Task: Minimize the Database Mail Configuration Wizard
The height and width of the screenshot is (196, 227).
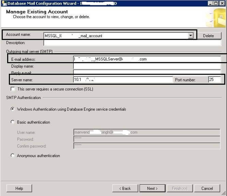Action: [x=210, y=3]
